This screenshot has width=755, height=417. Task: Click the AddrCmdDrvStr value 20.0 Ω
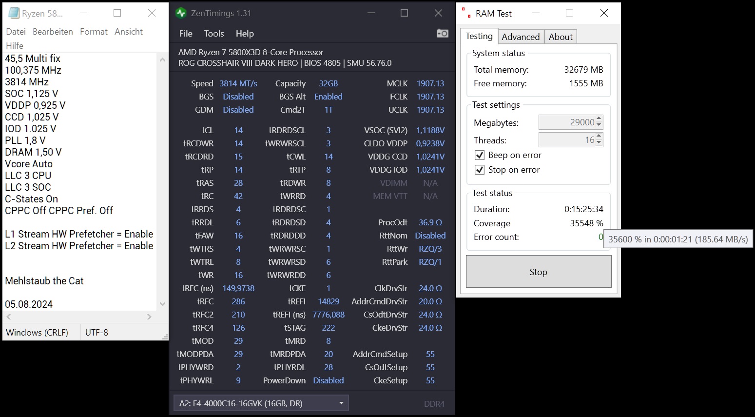tap(430, 301)
